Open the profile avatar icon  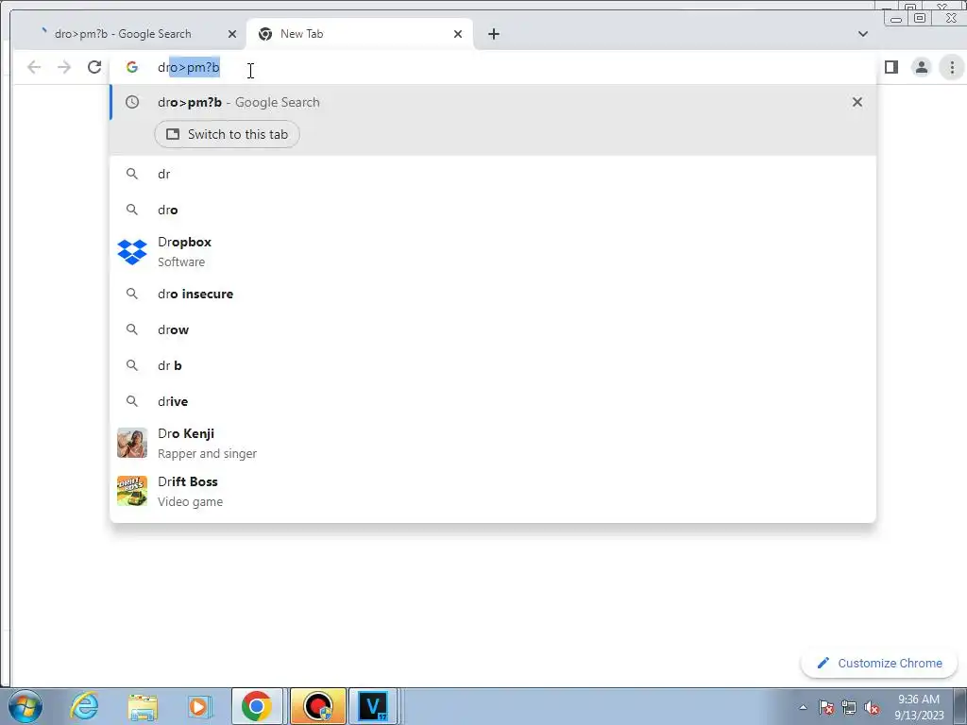(x=922, y=67)
